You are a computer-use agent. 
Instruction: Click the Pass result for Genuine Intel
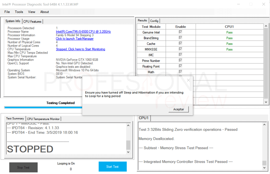[229, 32]
